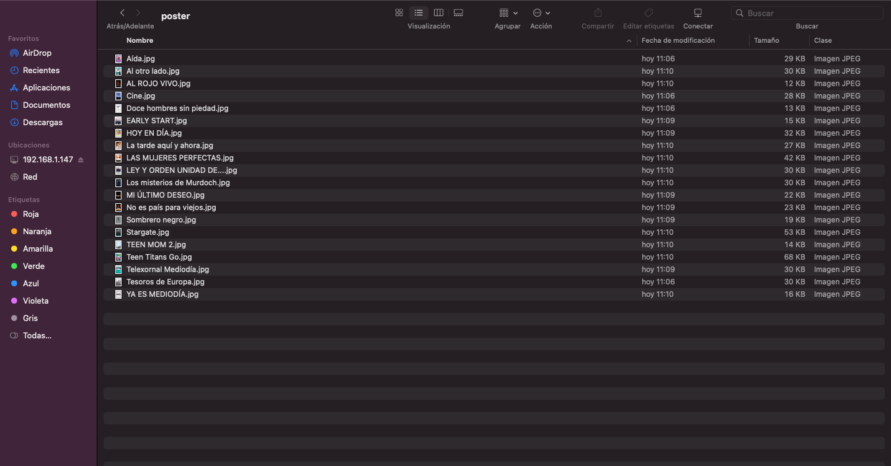
Task: Open Recientes in the sidebar
Action: coord(41,71)
